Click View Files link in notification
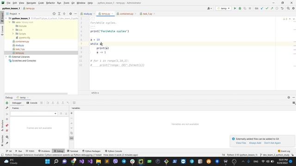296x166 pixels. click(x=241, y=143)
